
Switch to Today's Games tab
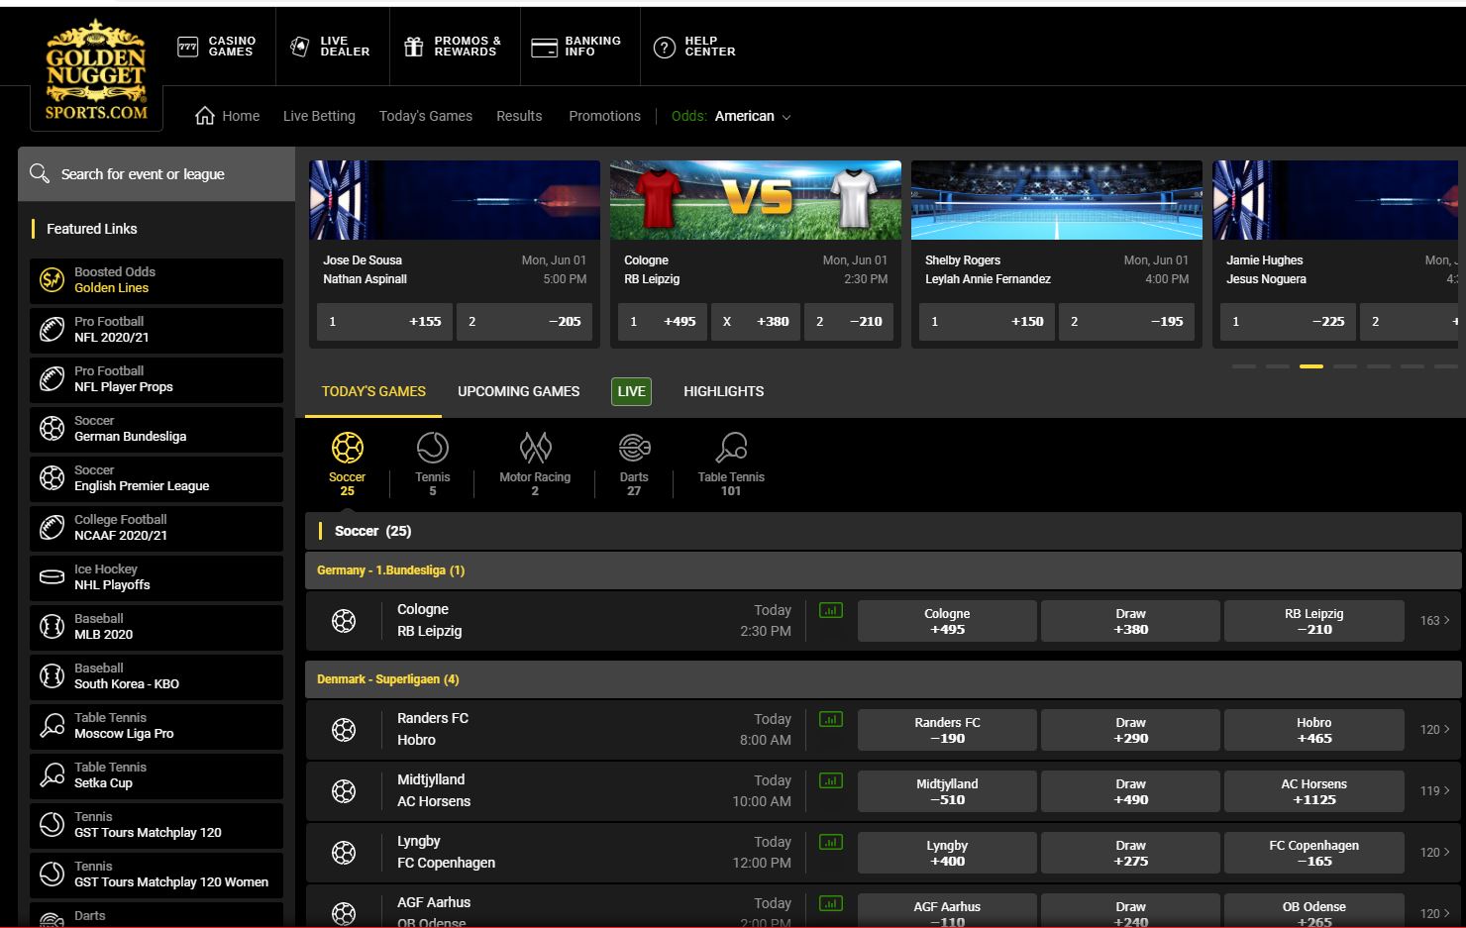click(373, 391)
